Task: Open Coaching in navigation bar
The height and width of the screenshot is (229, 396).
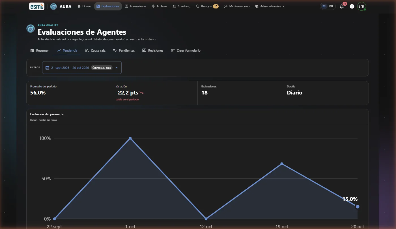Action: 181,6
